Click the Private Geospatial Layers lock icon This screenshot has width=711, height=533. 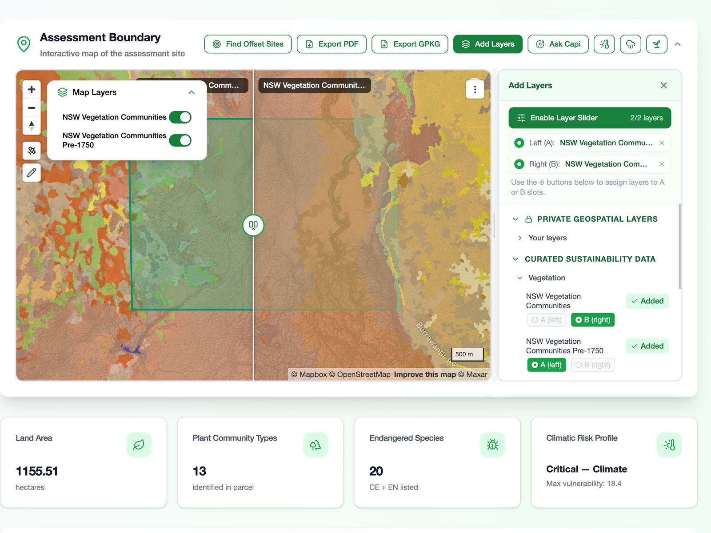(x=529, y=219)
